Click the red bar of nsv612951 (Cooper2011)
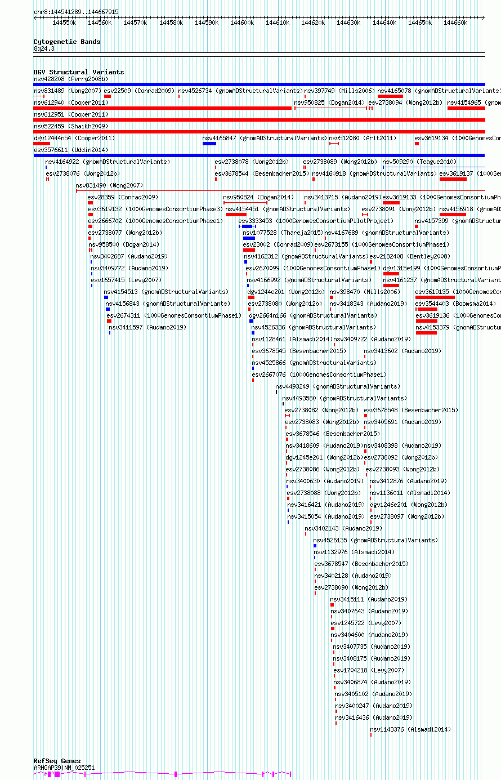The image size is (501, 780). (259, 120)
